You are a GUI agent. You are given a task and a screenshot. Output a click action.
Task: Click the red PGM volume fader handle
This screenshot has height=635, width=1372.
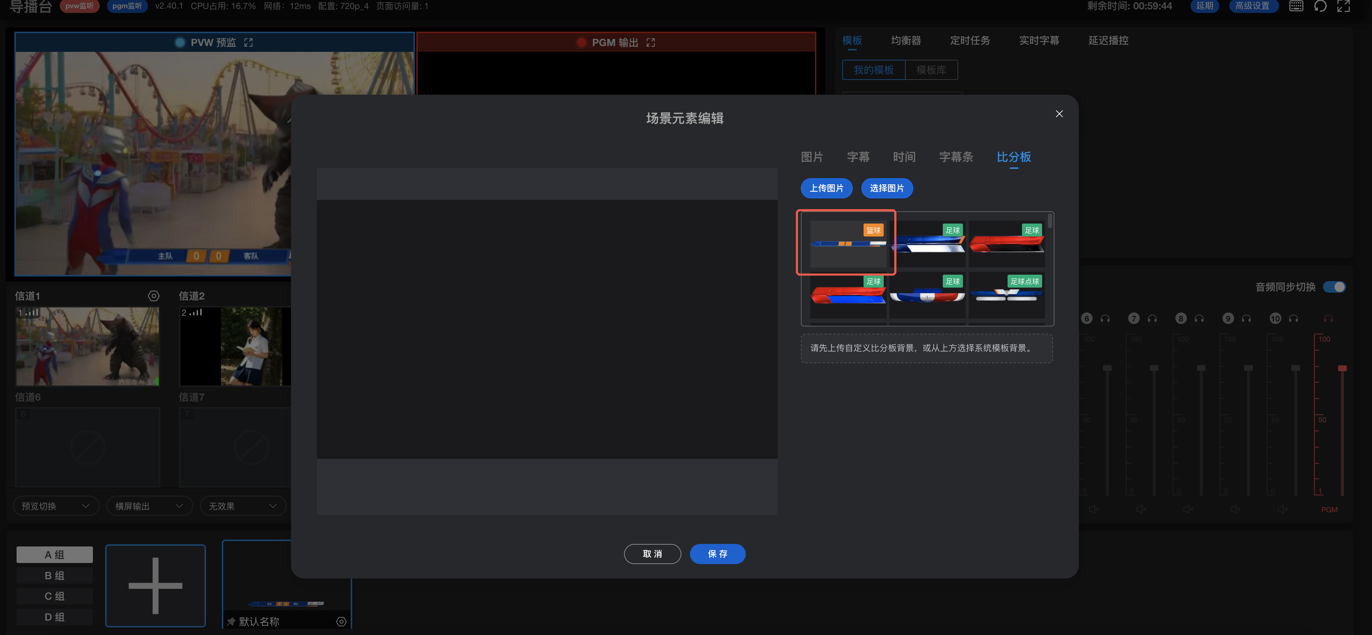click(1342, 368)
